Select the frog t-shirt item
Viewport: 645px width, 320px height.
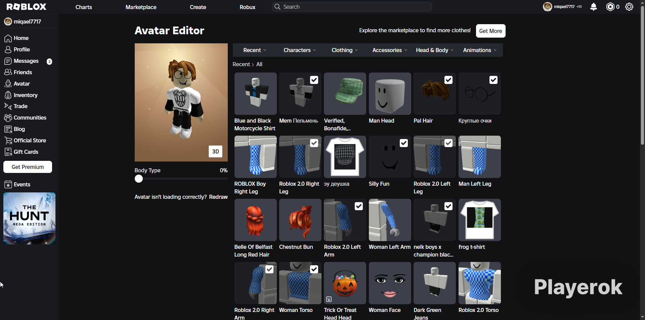click(480, 220)
